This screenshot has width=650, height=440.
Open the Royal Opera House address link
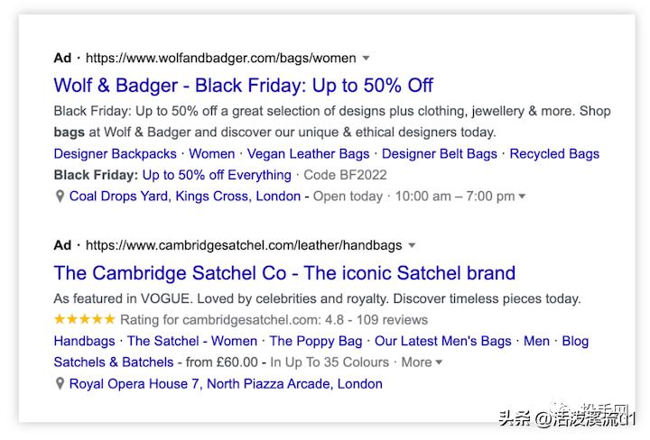226,383
